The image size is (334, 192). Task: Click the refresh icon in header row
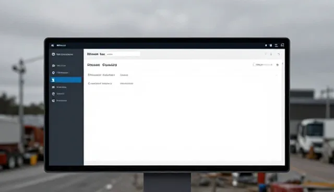click(x=279, y=54)
